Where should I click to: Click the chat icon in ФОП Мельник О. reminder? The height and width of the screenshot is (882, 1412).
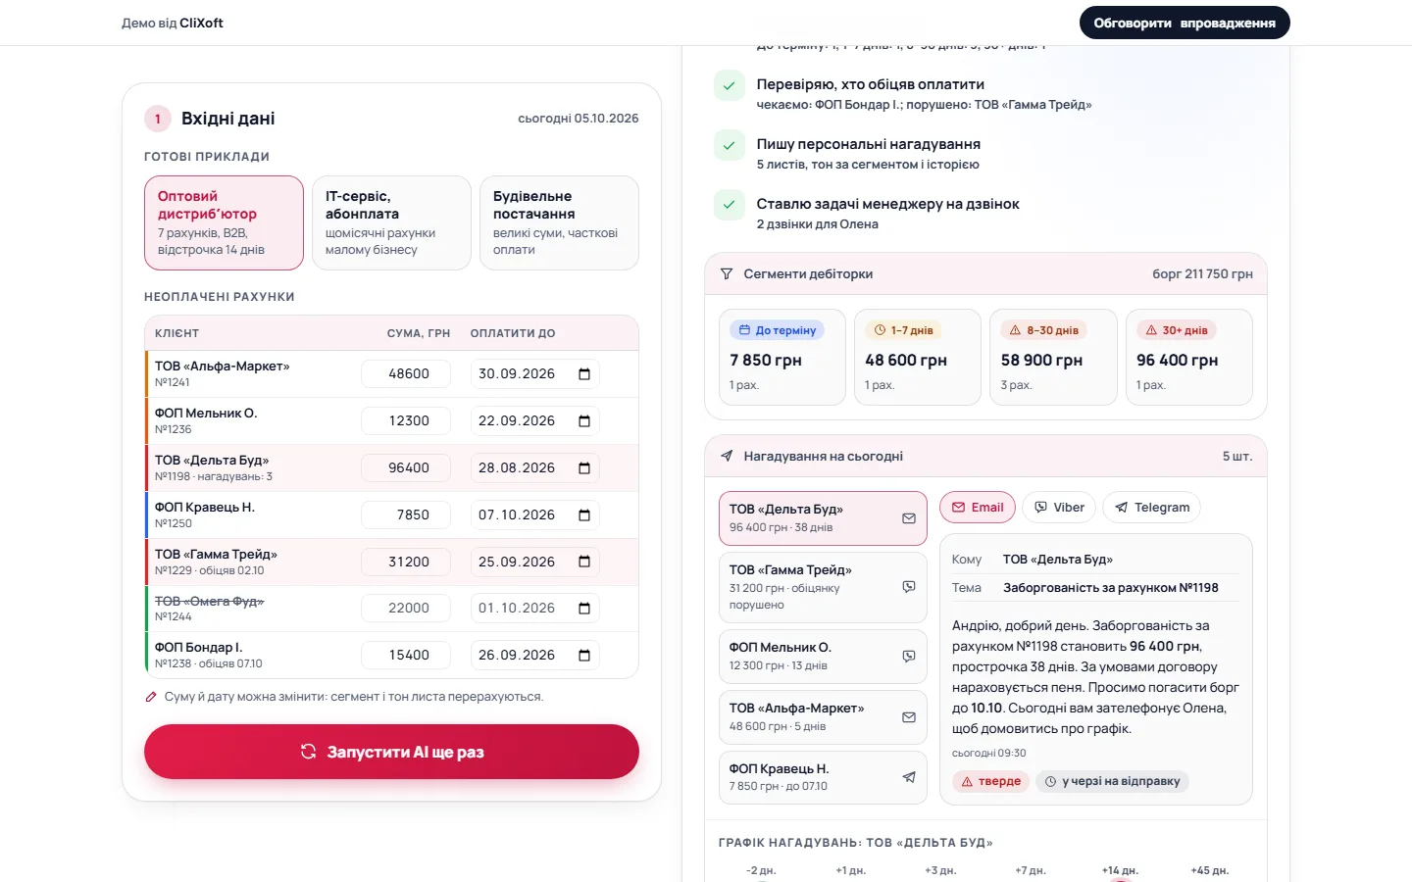[909, 657]
